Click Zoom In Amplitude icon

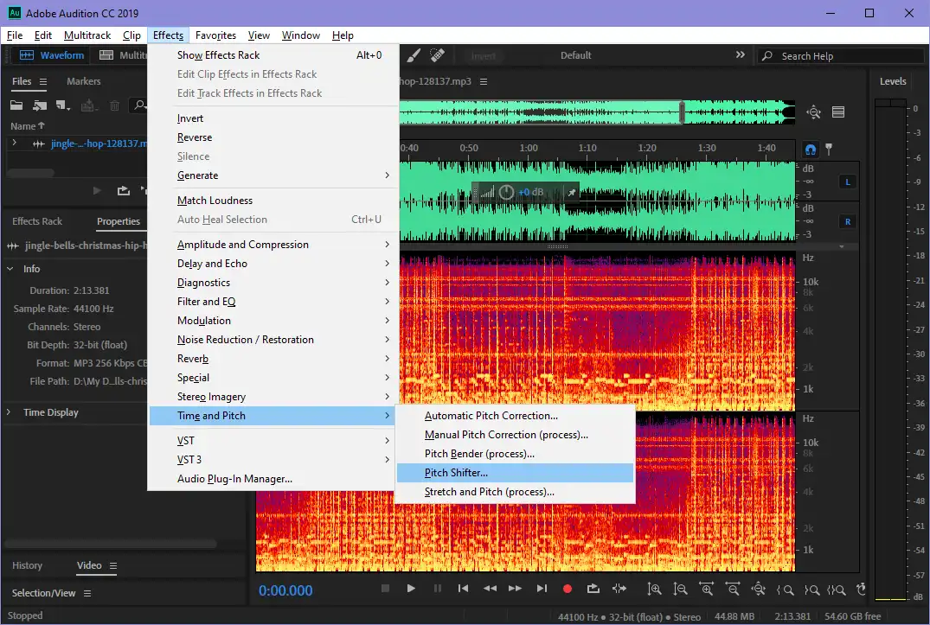coord(654,589)
